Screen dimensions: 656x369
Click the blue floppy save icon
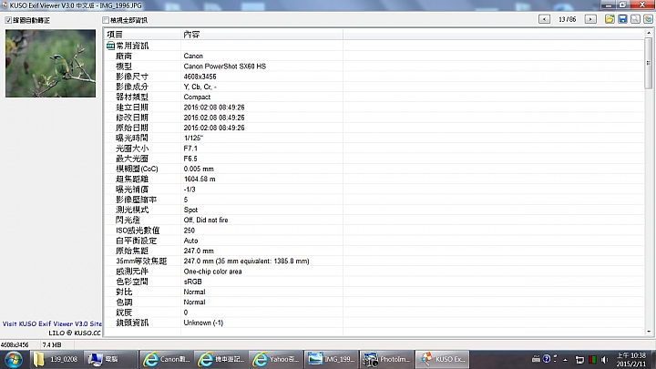(x=622, y=19)
